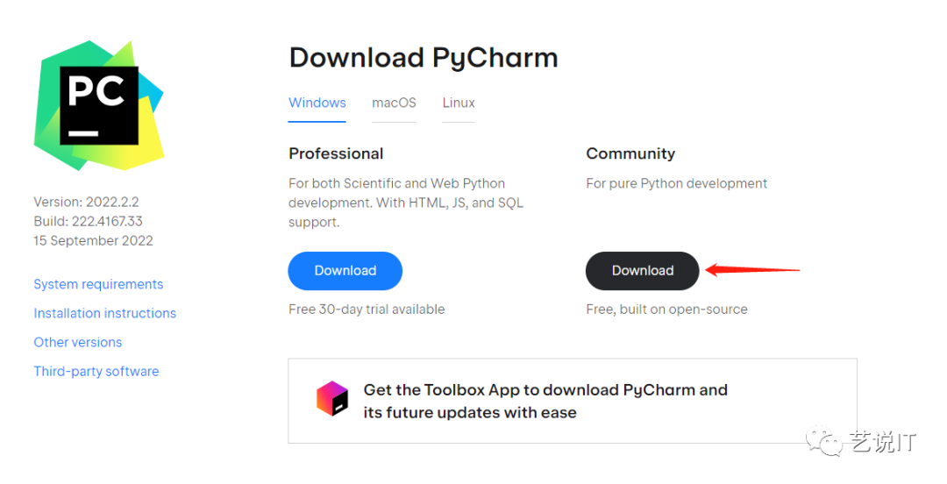The width and height of the screenshot is (947, 484).
Task: Click the Download PyCharm heading
Action: point(424,58)
